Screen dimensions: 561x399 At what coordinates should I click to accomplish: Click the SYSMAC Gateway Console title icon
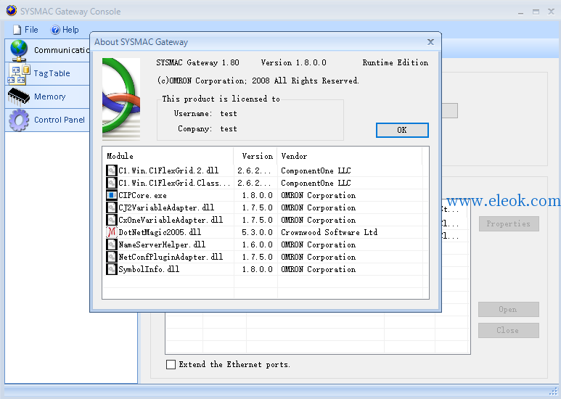12,10
